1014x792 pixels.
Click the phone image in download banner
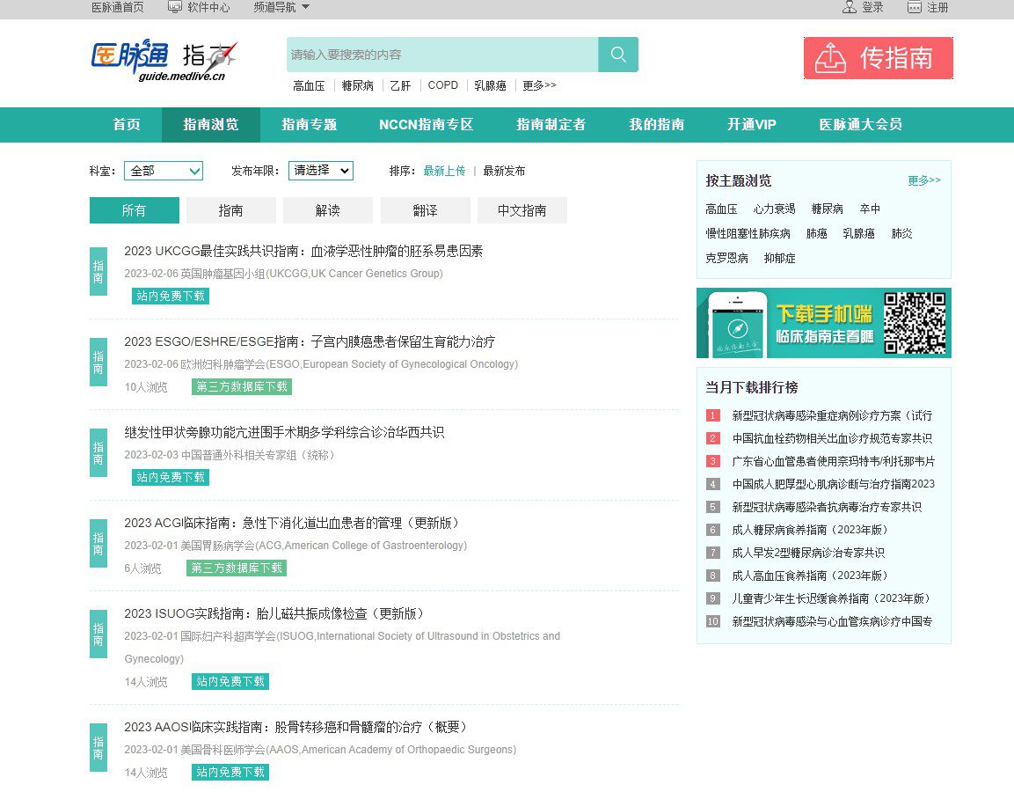click(x=737, y=324)
